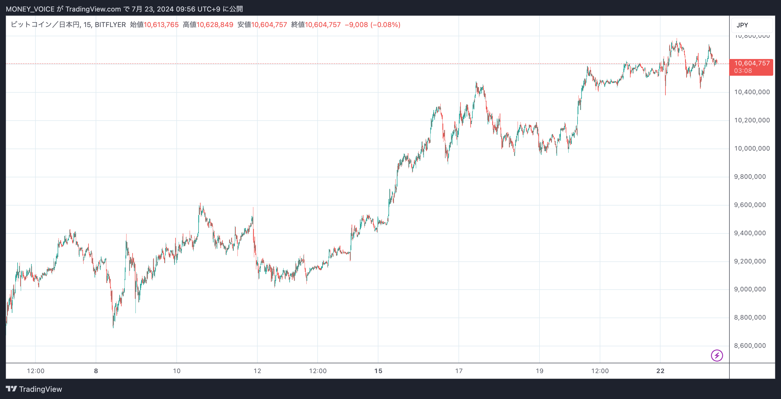Click date label 17 on time axis
This screenshot has width=781, height=399.
tap(459, 371)
